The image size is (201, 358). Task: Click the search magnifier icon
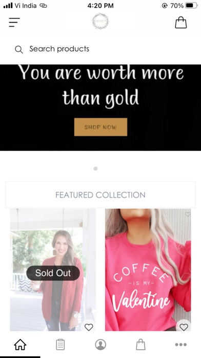click(x=18, y=49)
